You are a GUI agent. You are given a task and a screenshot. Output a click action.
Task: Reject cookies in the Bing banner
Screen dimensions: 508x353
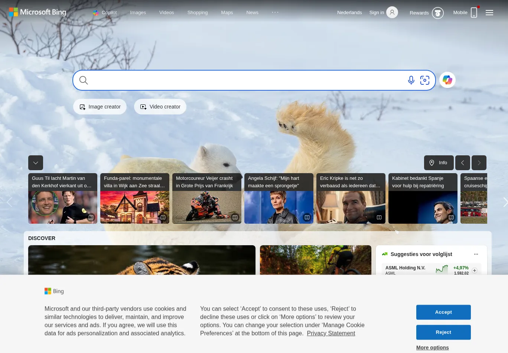click(x=443, y=332)
